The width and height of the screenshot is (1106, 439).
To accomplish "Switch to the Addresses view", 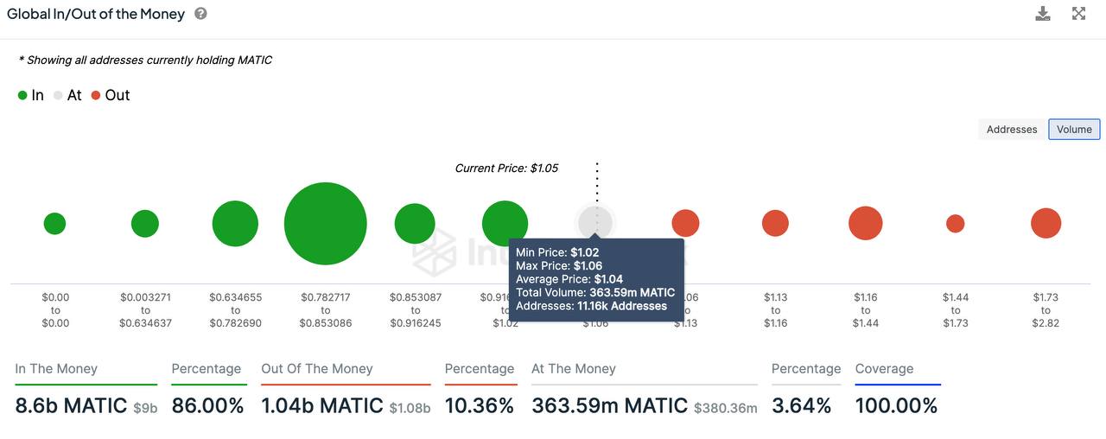I will 1012,130.
